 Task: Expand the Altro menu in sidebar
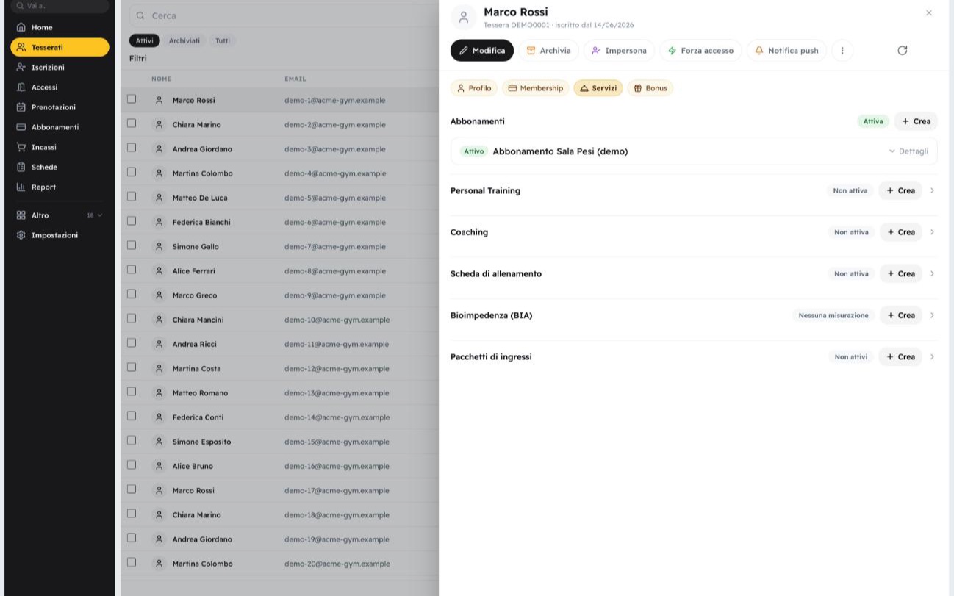coord(60,215)
